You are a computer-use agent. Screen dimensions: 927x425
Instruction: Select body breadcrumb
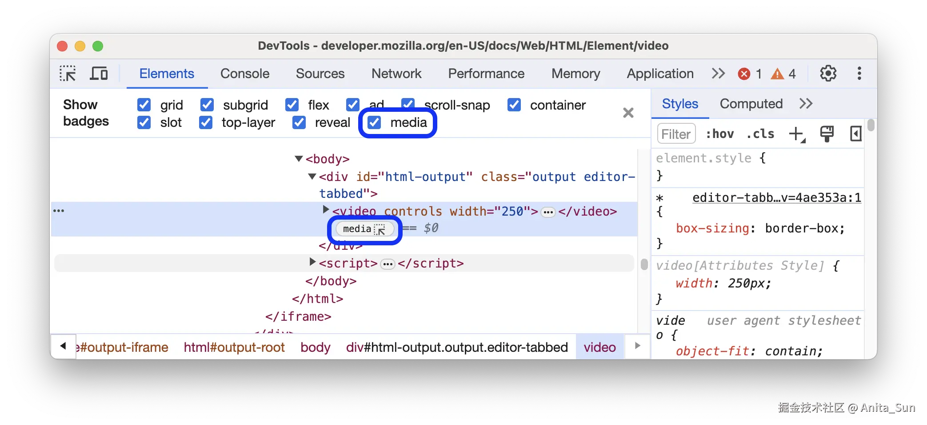tap(316, 347)
